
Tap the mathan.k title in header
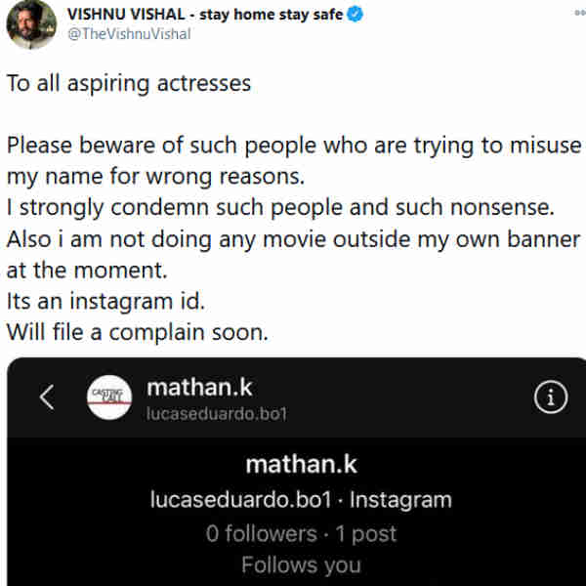191,387
